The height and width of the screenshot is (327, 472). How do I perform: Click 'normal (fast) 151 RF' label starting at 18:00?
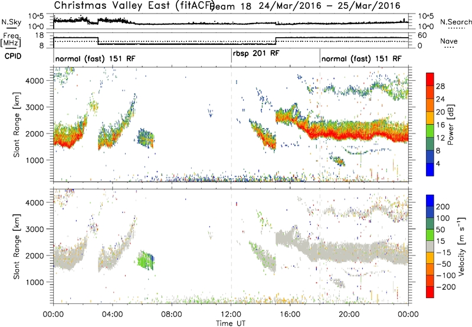361,58
